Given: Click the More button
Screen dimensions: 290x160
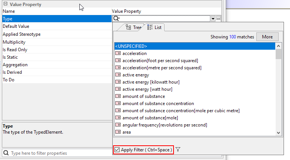Looking at the screenshot, I should point(267,37).
